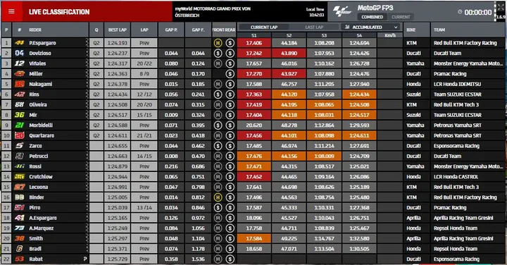Click the drag handle beside Quartararo

pos(87,135)
